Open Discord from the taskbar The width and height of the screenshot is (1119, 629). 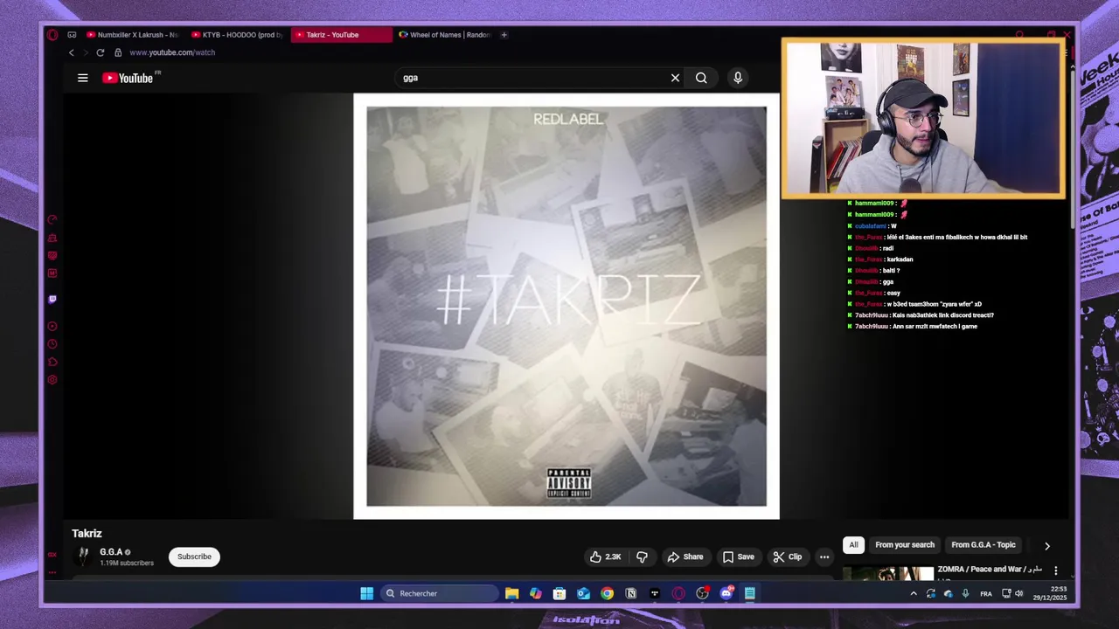pyautogui.click(x=726, y=593)
